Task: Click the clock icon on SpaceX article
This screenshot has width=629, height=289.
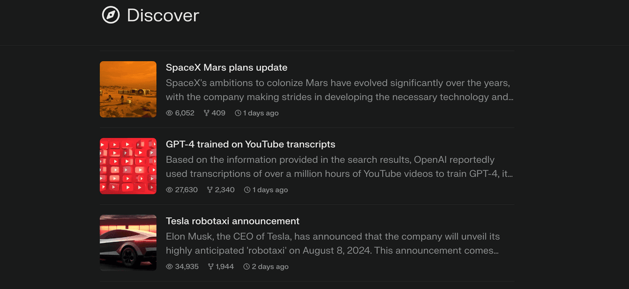Action: pos(238,113)
